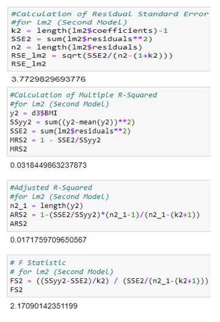Click the final ARS2 print line

click(x=18, y=223)
